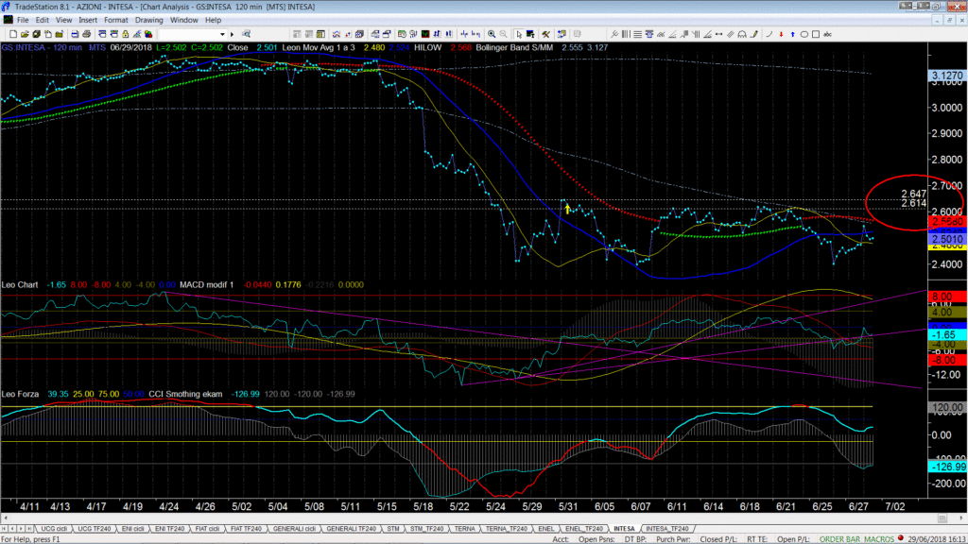This screenshot has width=968, height=544.
Task: Click the 2.5010 current price label
Action: tap(947, 239)
